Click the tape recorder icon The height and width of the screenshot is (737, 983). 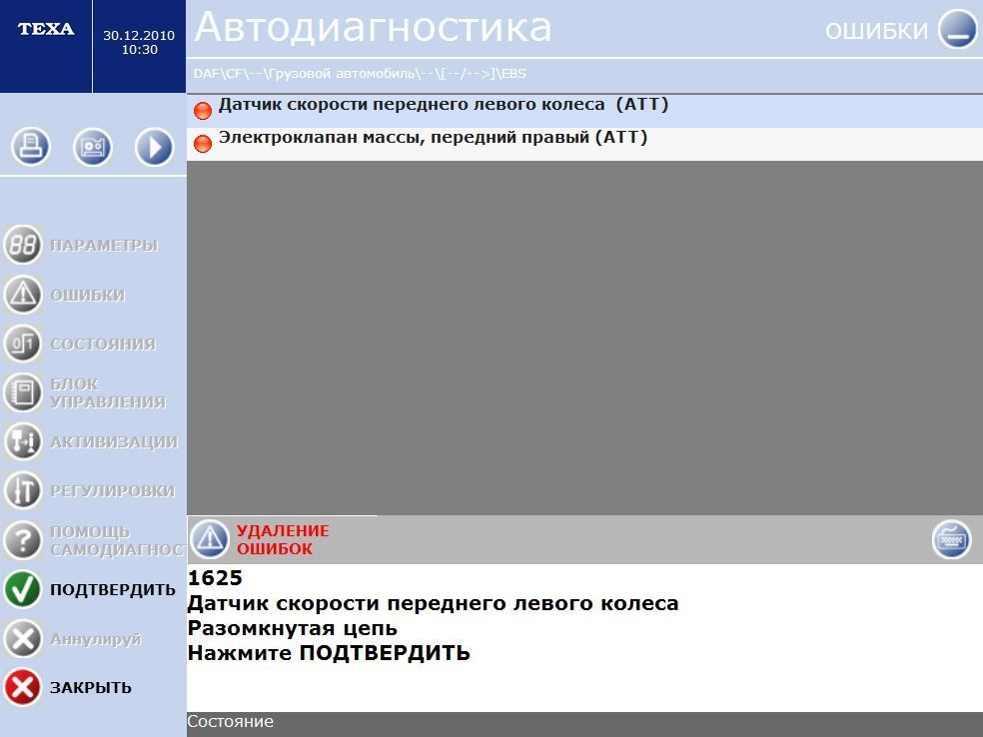93,148
